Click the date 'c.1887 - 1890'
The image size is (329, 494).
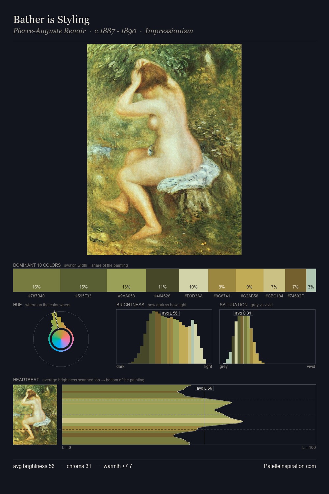pyautogui.click(x=115, y=31)
